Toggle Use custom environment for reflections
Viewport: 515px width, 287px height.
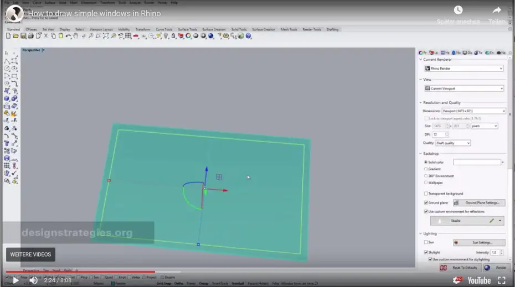(x=426, y=212)
